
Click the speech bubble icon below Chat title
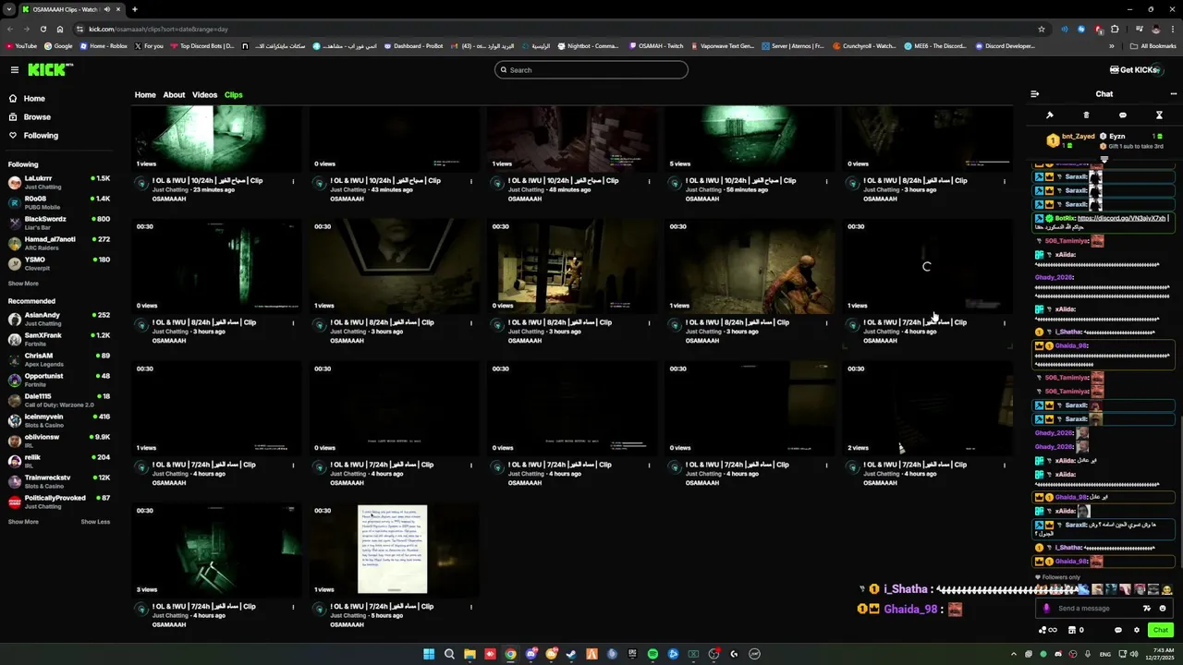coord(1122,115)
